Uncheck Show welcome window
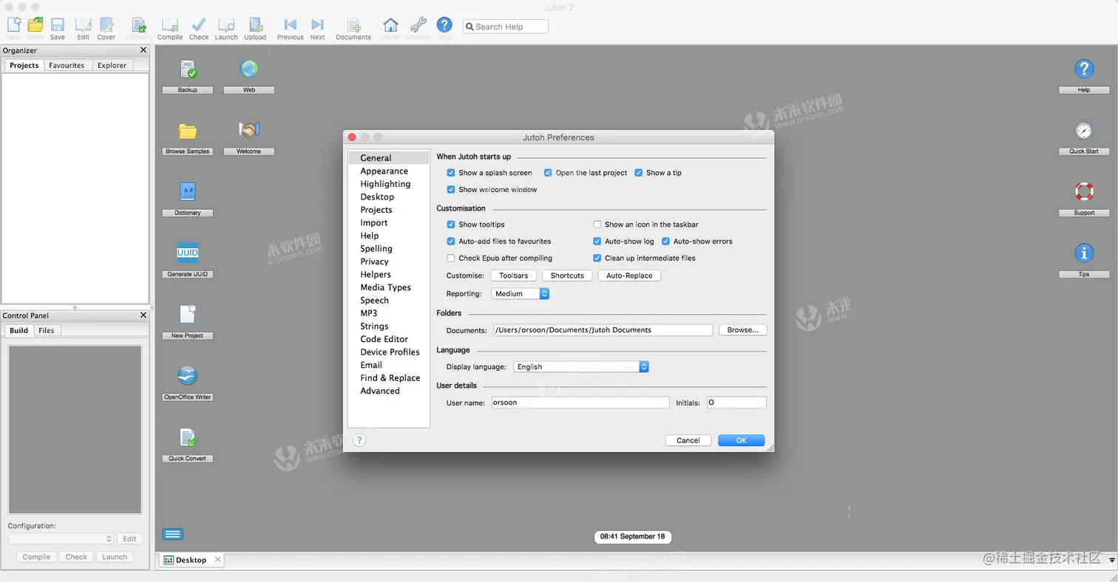Viewport: 1118px width, 582px height. [451, 190]
